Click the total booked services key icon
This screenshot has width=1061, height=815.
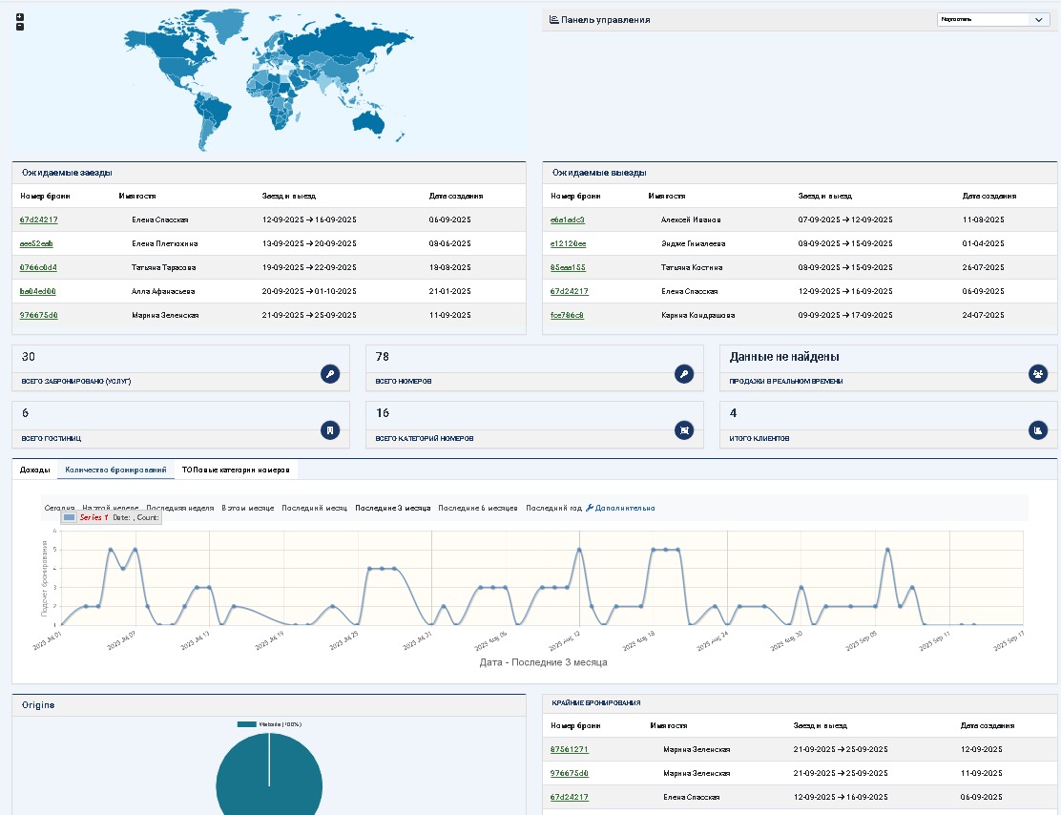coord(329,374)
